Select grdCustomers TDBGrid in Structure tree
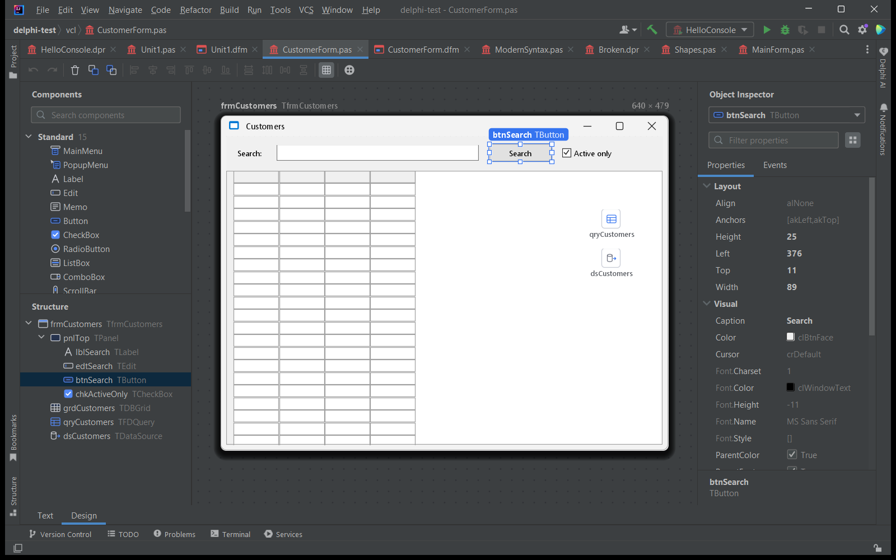This screenshot has height=560, width=896. click(x=106, y=408)
